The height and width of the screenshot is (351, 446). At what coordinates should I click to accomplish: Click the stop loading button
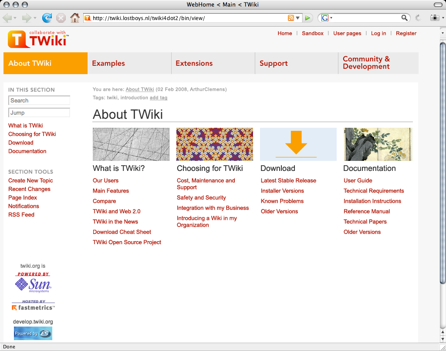pyautogui.click(x=61, y=18)
